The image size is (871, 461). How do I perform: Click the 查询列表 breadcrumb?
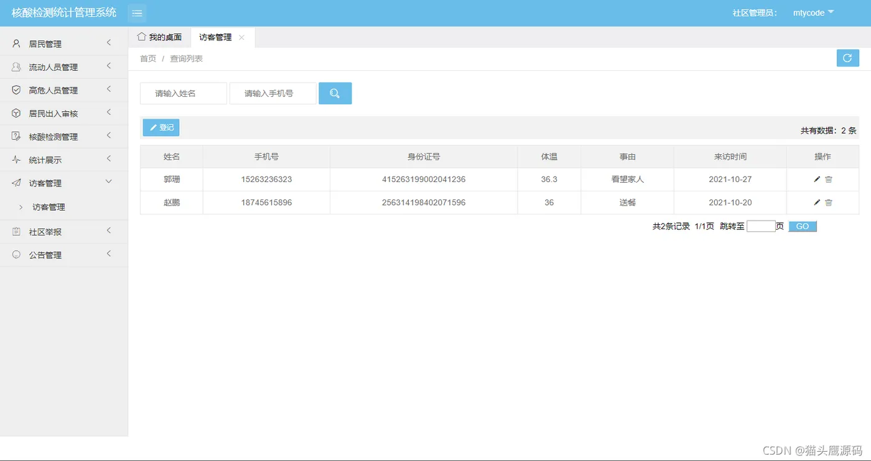tap(186, 58)
